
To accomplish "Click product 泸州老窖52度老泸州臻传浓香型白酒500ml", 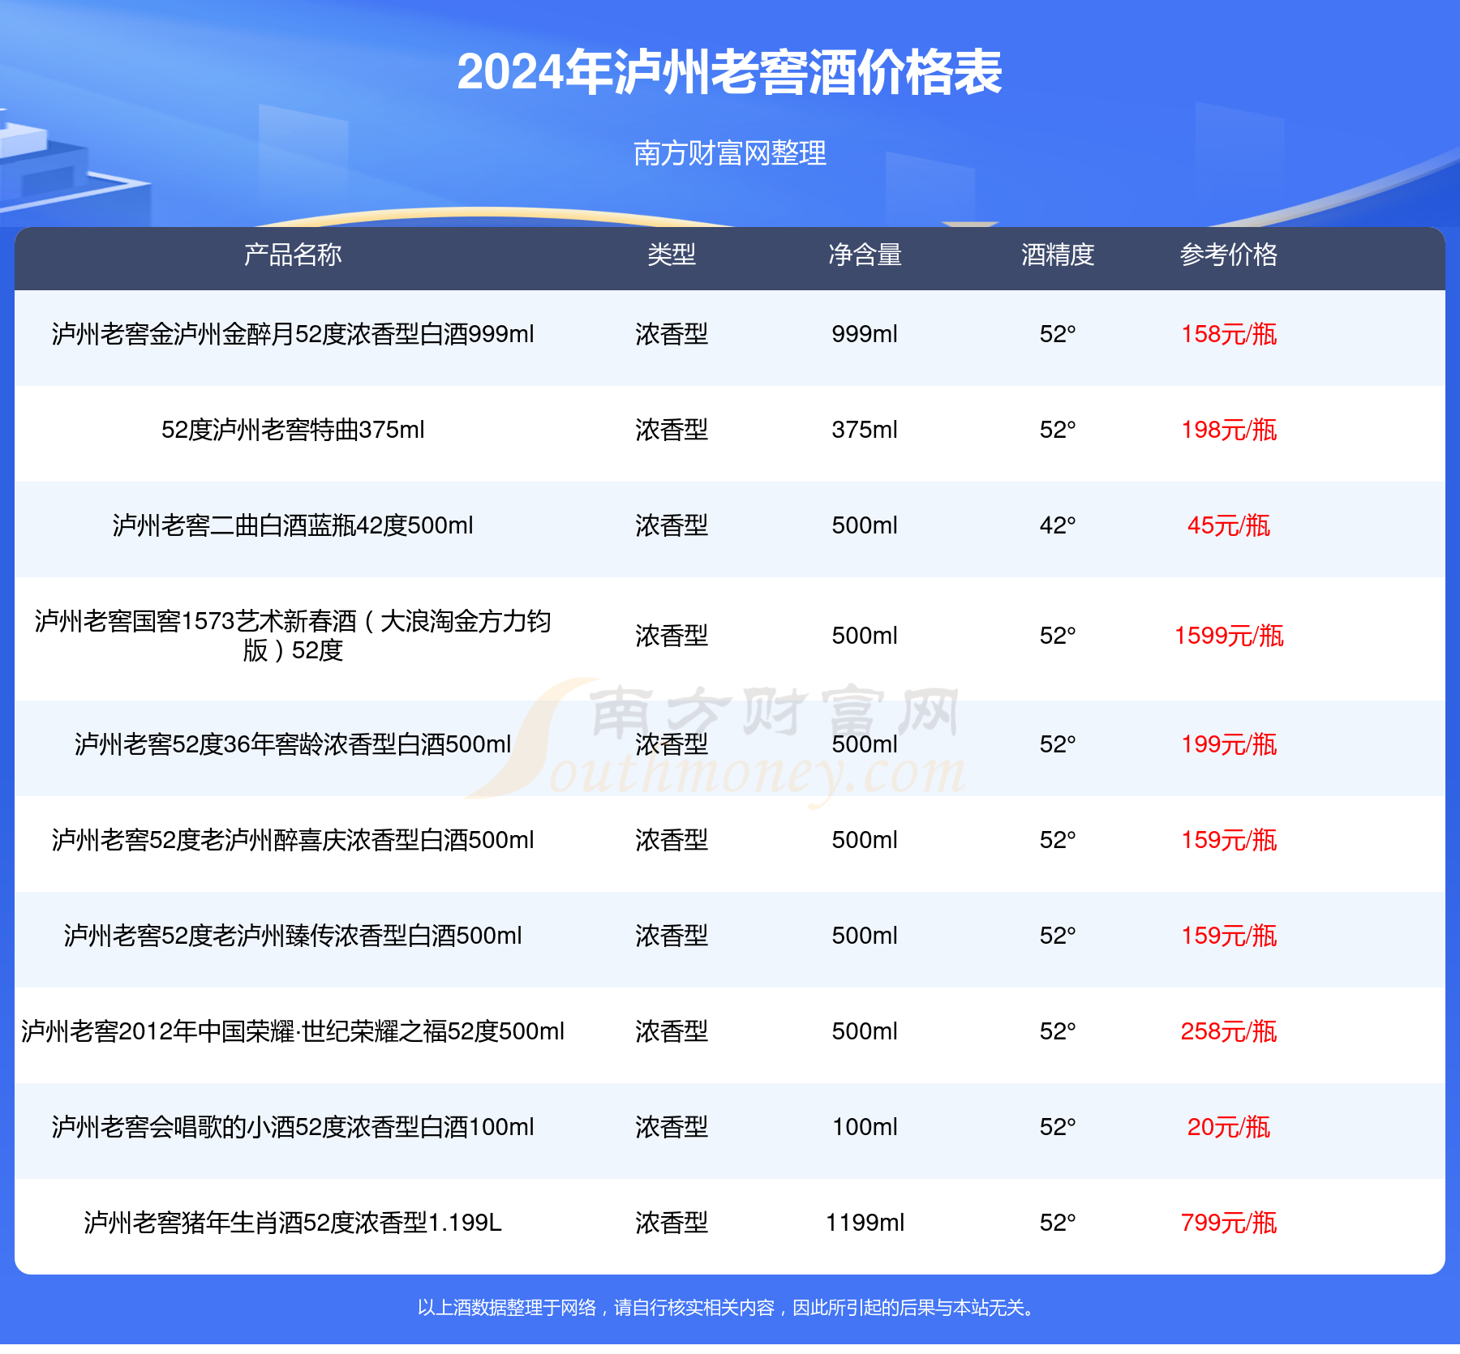I will (x=293, y=936).
